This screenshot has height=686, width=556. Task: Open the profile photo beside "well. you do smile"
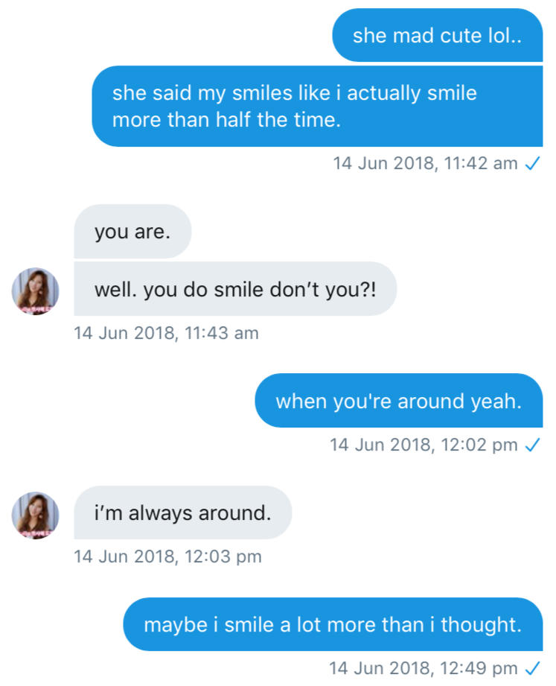35,291
